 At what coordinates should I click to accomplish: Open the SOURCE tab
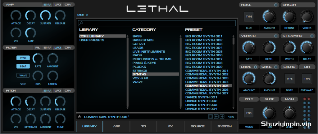tap(198, 126)
